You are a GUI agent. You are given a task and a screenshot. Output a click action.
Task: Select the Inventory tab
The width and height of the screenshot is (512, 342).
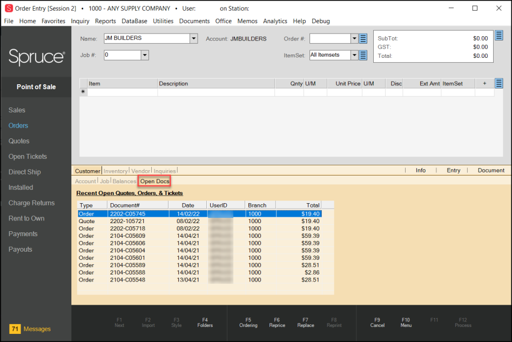coord(115,171)
